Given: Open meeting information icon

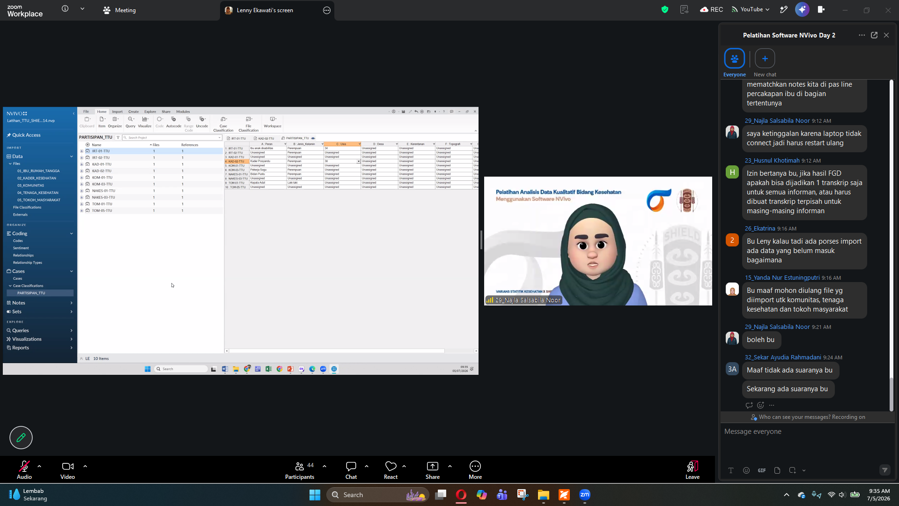Looking at the screenshot, I should coord(65,8).
